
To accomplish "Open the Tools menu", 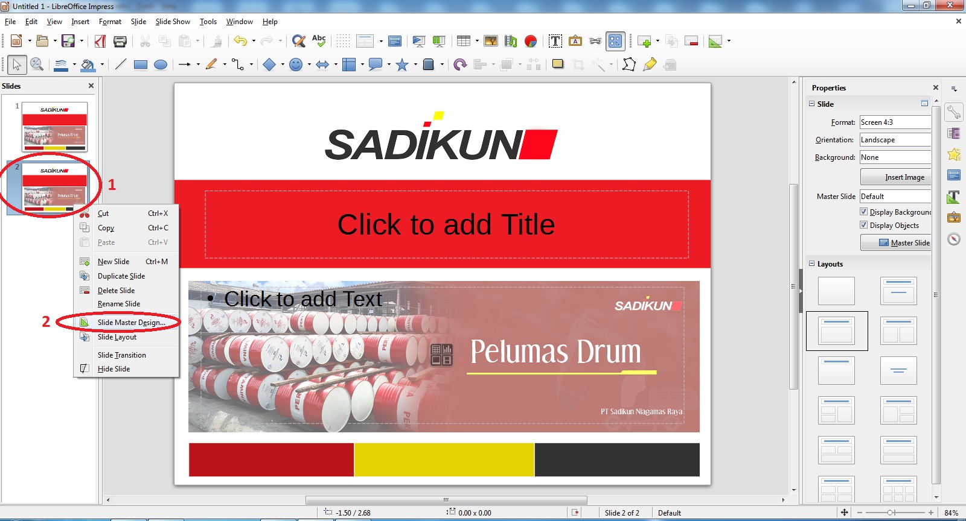I will point(208,22).
